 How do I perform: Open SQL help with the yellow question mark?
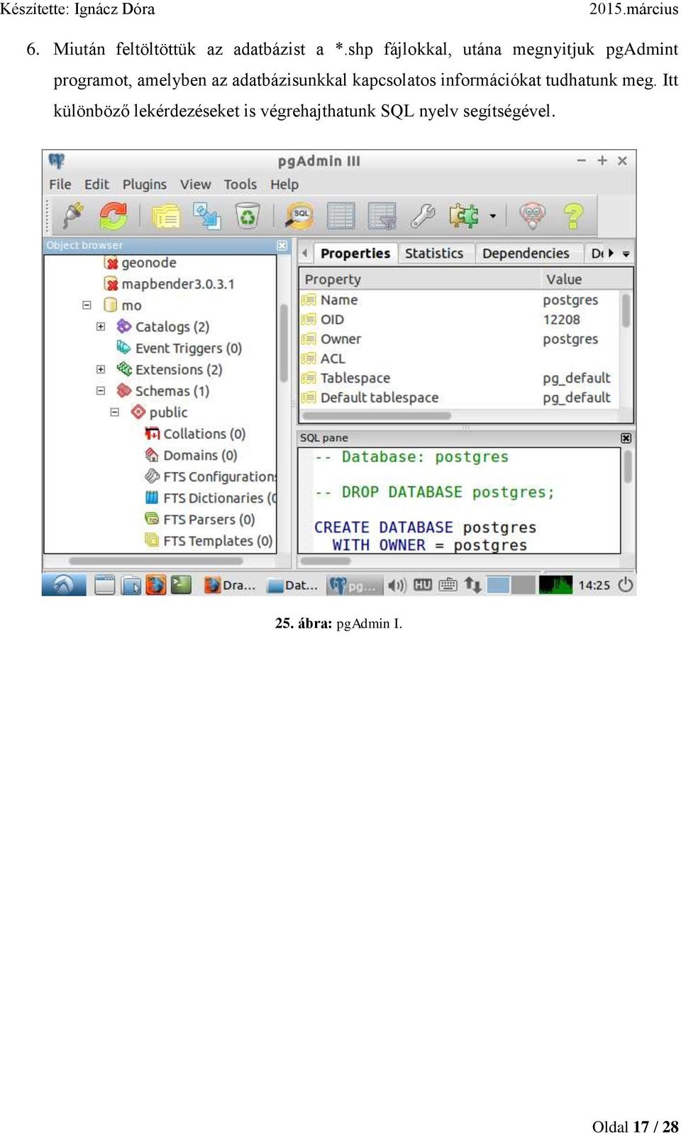coord(573,215)
